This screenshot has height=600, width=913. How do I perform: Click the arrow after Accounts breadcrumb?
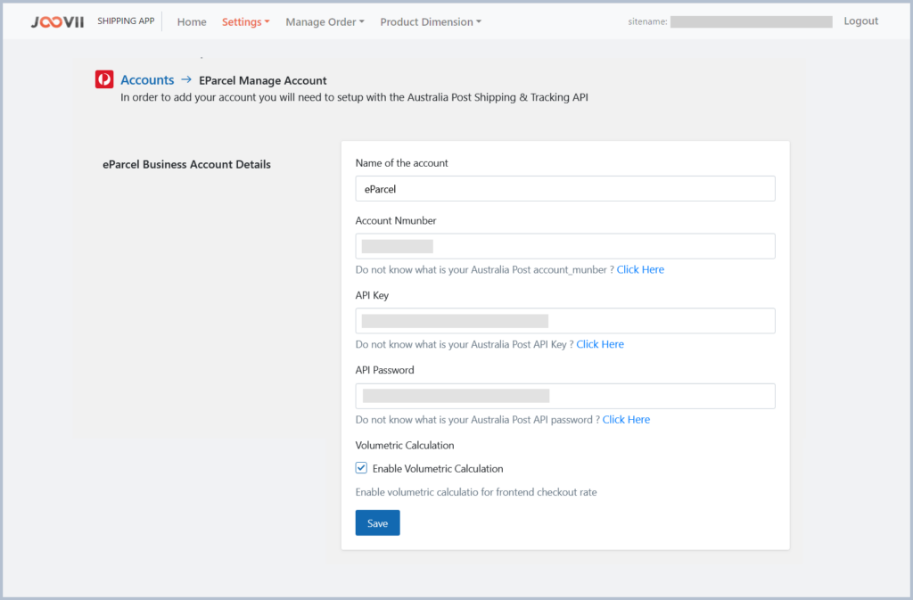pyautogui.click(x=186, y=80)
